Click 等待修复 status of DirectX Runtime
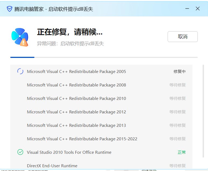 pos(178,166)
